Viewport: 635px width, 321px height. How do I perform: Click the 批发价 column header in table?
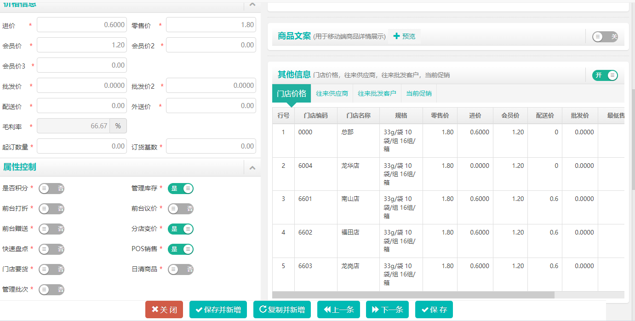(x=580, y=115)
